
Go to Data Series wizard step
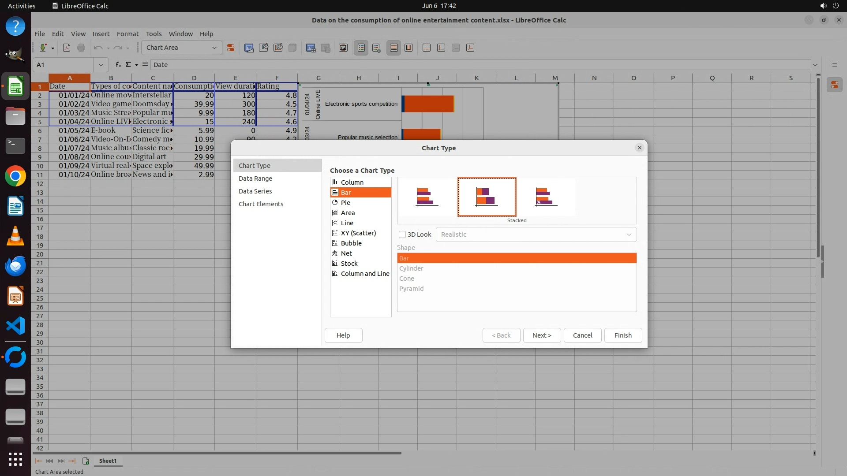click(255, 191)
